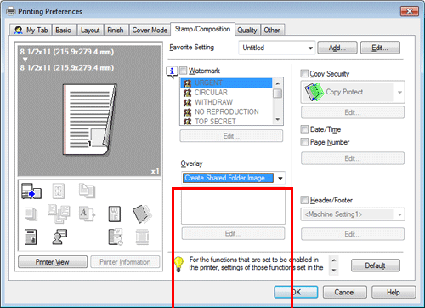Enable the Header/Footer checkbox
This screenshot has height=308, width=425.
[304, 200]
